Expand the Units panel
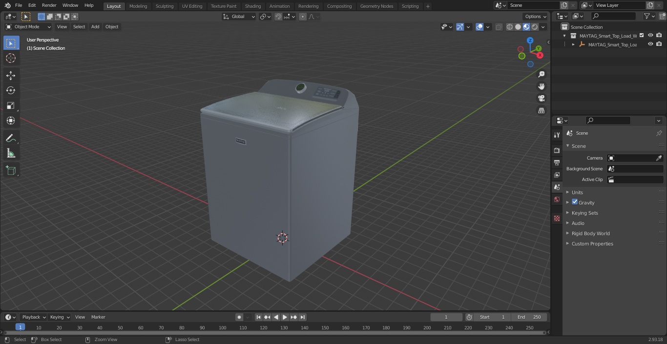Screen dimensions: 667x344 (577, 192)
